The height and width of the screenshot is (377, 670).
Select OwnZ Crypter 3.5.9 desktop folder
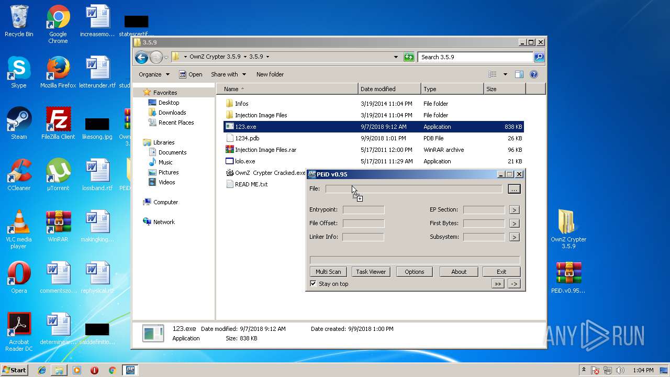coord(568,229)
